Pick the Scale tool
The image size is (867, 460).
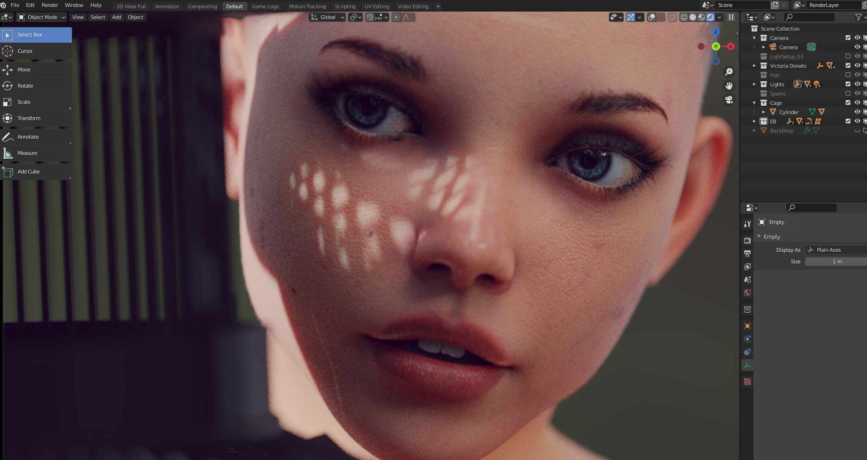36,102
